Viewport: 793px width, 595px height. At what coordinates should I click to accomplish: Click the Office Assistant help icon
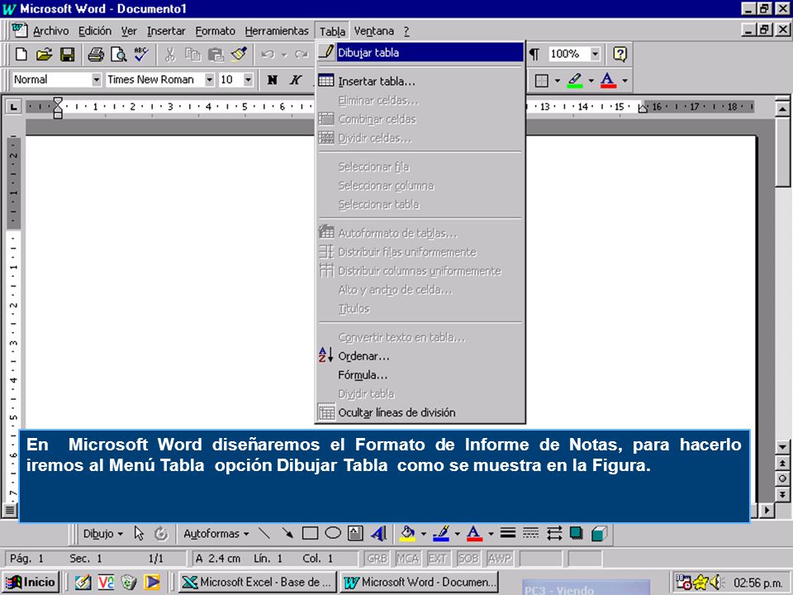coord(620,54)
